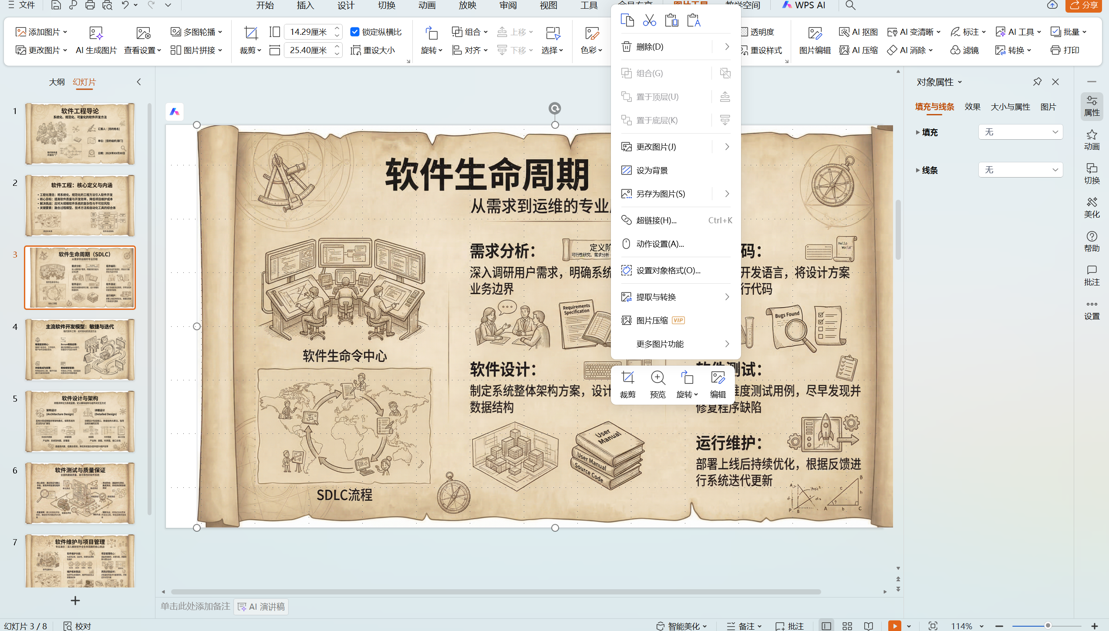The height and width of the screenshot is (631, 1109).
Task: Expand the 另存为图片 submenu arrow
Action: (x=727, y=194)
